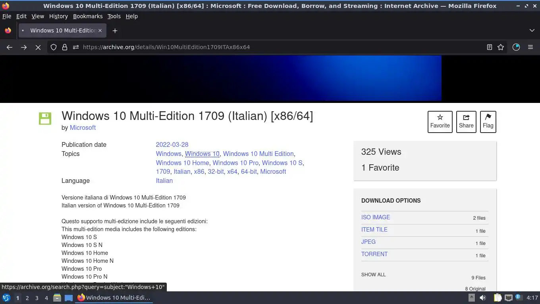Open the Help menu
This screenshot has width=540, height=304.
click(131, 16)
